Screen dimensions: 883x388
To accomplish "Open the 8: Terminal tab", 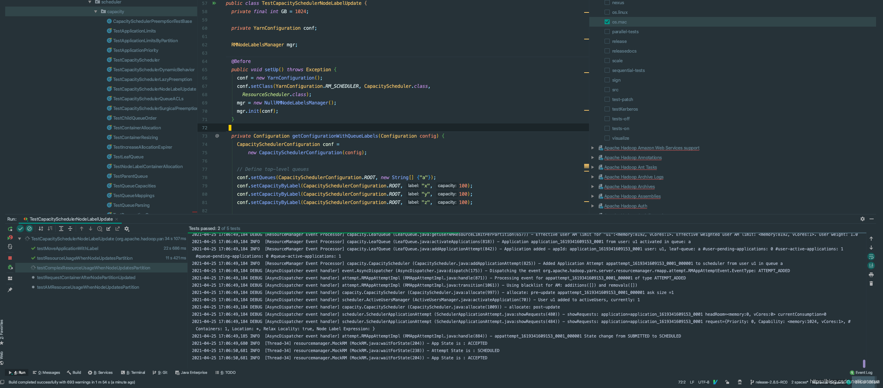I will tap(133, 372).
